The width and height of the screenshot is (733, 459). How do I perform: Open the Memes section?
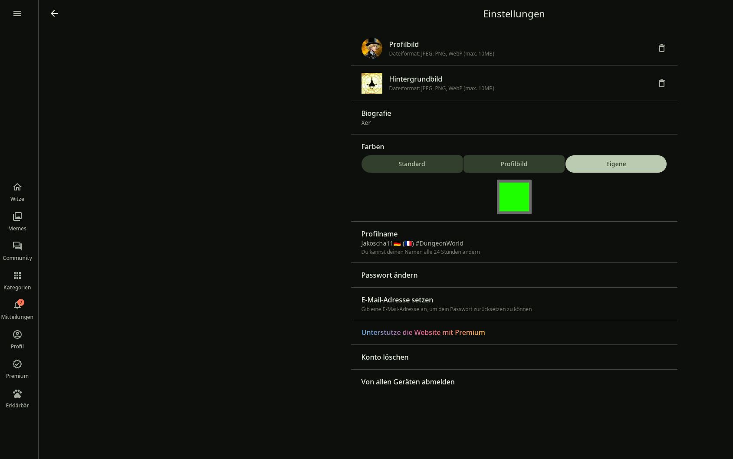point(17,221)
